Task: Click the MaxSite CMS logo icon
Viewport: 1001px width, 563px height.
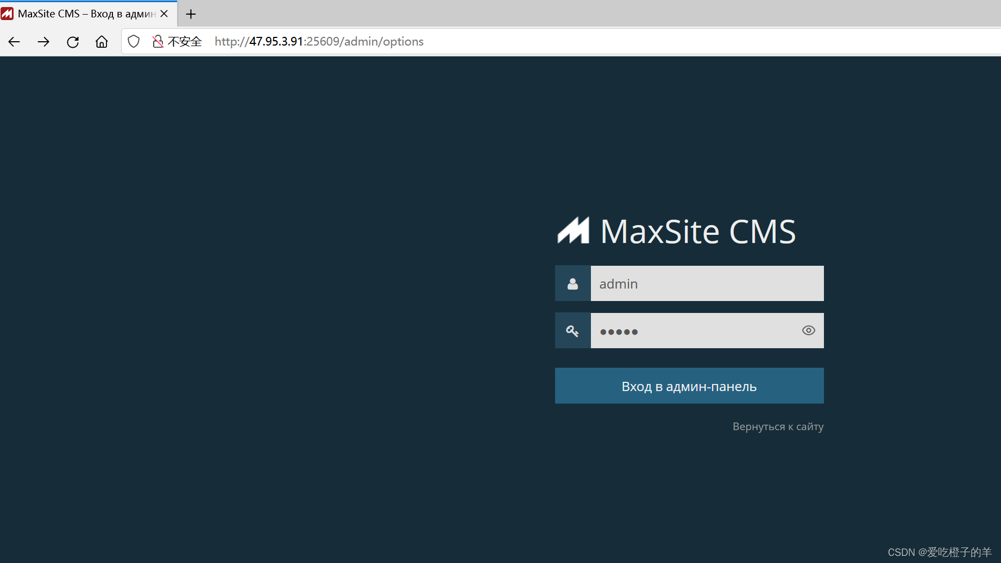Action: 573,231
